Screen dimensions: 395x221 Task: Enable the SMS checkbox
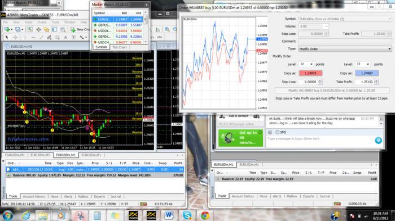click(278, 132)
